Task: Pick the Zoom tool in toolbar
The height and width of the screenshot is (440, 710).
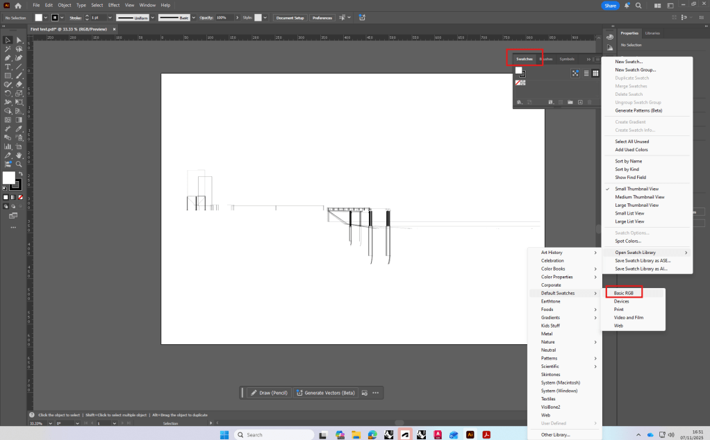Action: (19, 164)
